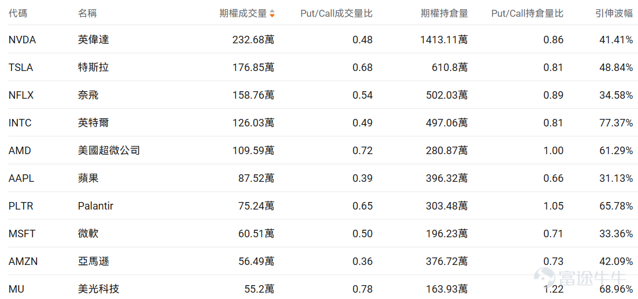Select the volume value 87.52萬
The width and height of the screenshot is (638, 299).
click(x=256, y=178)
